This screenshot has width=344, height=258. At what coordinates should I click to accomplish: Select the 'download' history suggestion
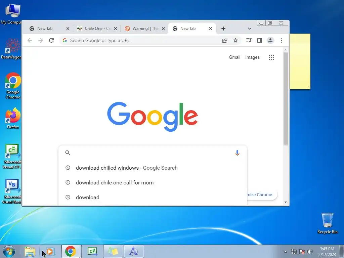pos(153,197)
